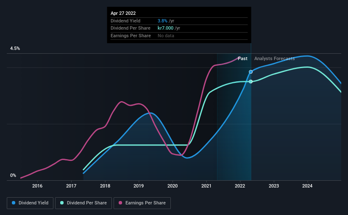Screen dimensions: 348x215
Task: Click the 2018 x-axis label
Action: 105,186
